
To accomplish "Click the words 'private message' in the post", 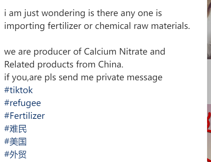I will 129,77.
